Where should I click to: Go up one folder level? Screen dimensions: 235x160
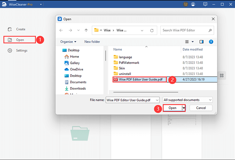coord(86,30)
